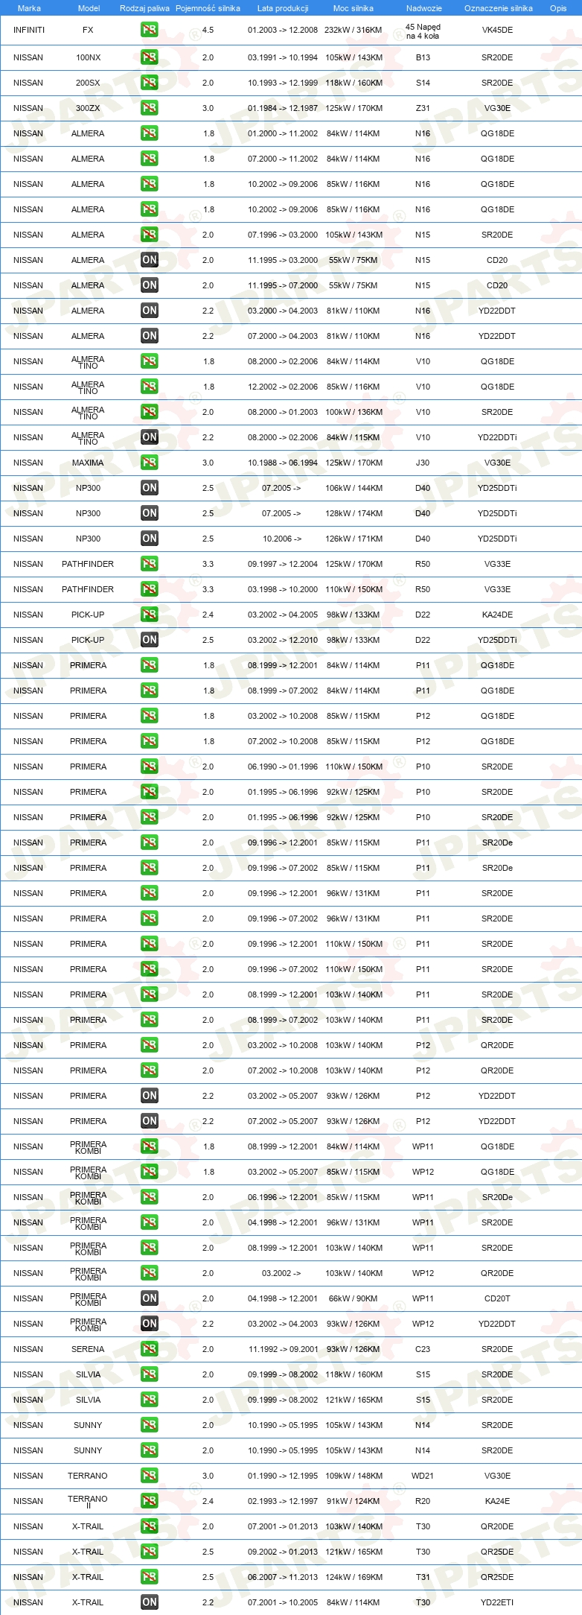Click body code J30

(x=423, y=463)
